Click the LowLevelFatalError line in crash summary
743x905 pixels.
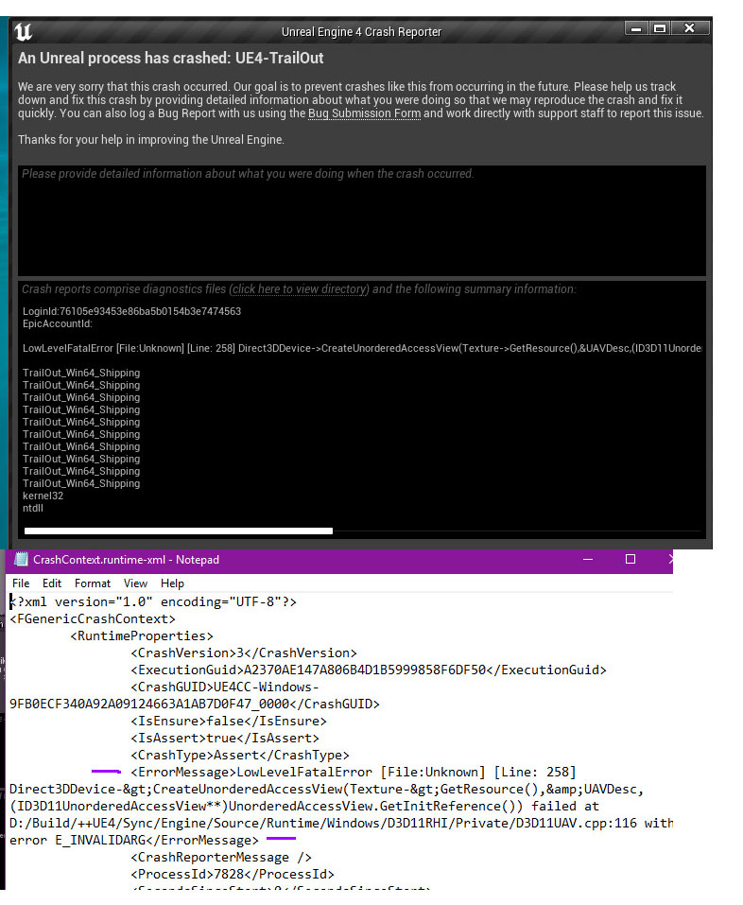(362, 349)
